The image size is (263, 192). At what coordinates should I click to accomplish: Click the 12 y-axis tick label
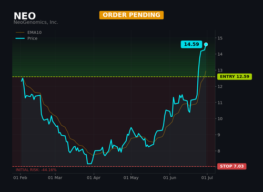tap(220, 86)
